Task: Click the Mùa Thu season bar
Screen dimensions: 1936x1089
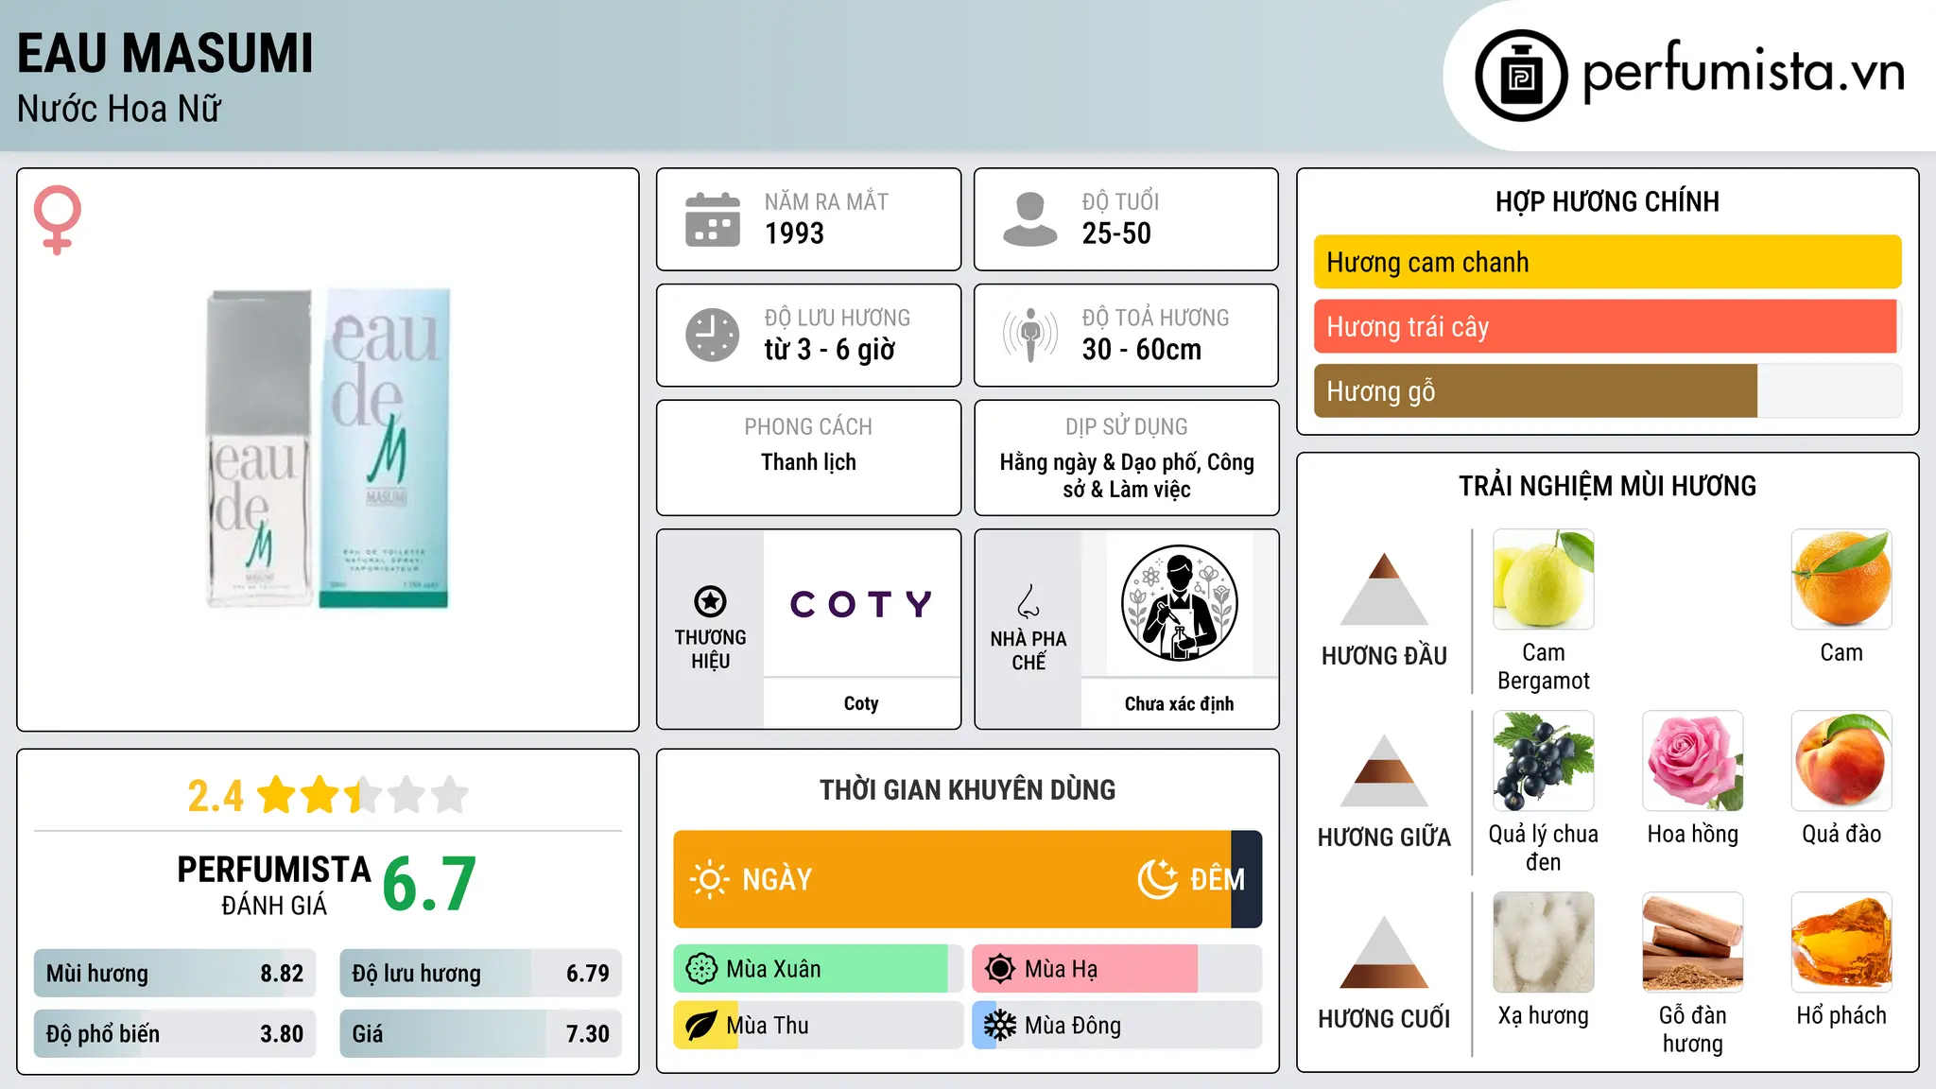Action: pos(818,1026)
